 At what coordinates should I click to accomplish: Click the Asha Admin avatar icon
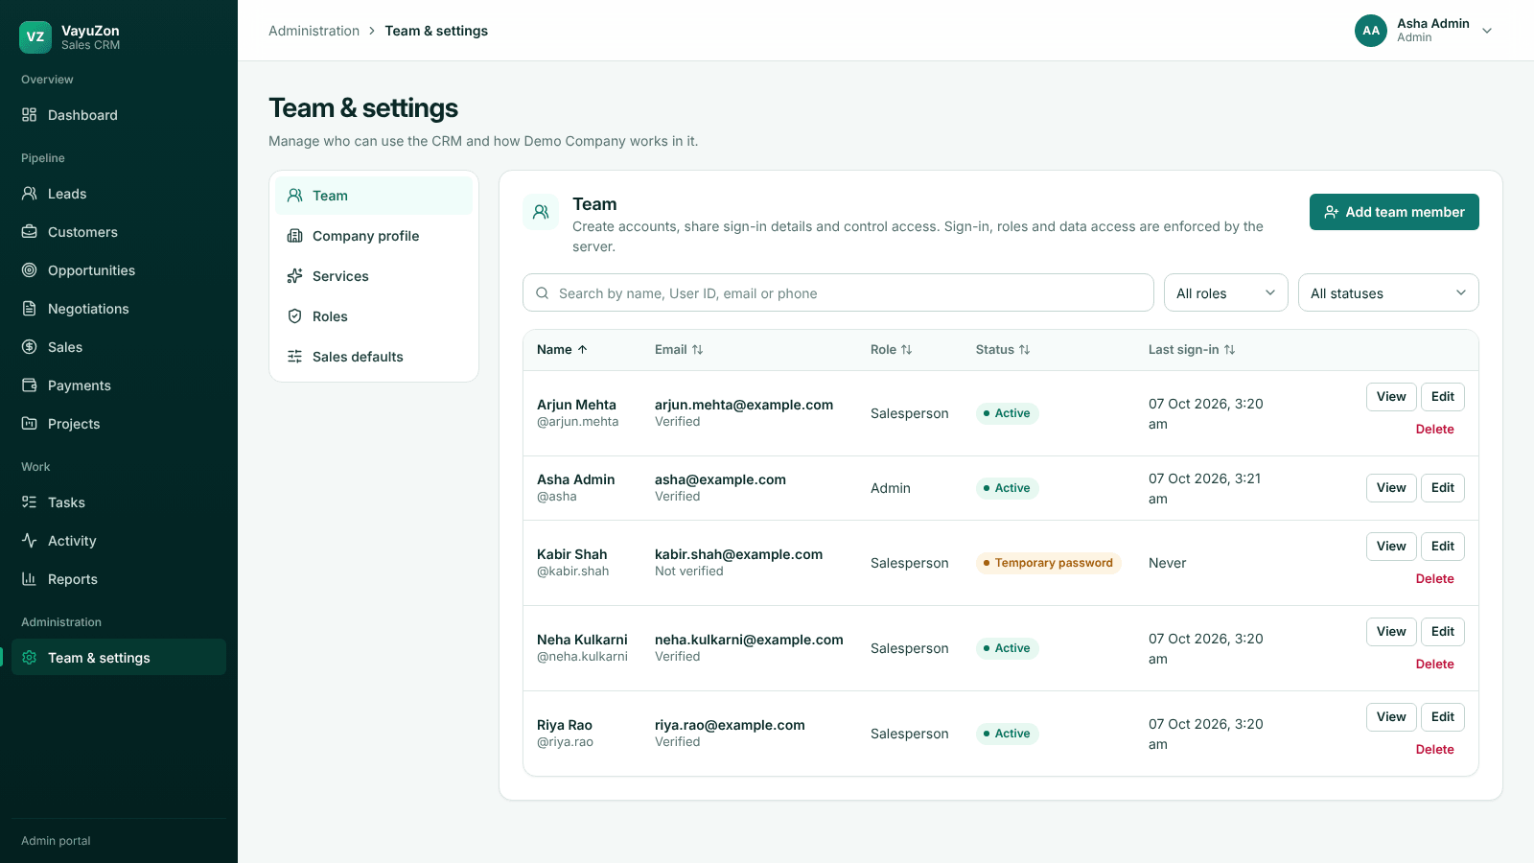pyautogui.click(x=1371, y=31)
